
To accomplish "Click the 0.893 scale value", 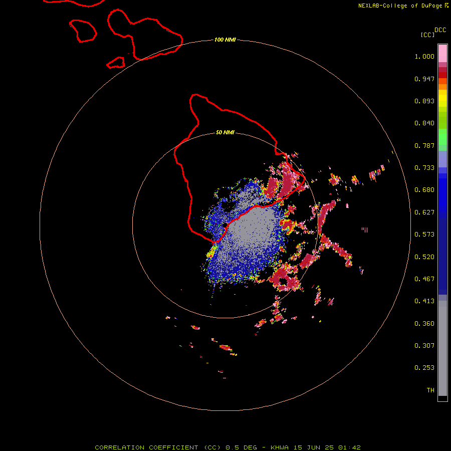I will (424, 101).
